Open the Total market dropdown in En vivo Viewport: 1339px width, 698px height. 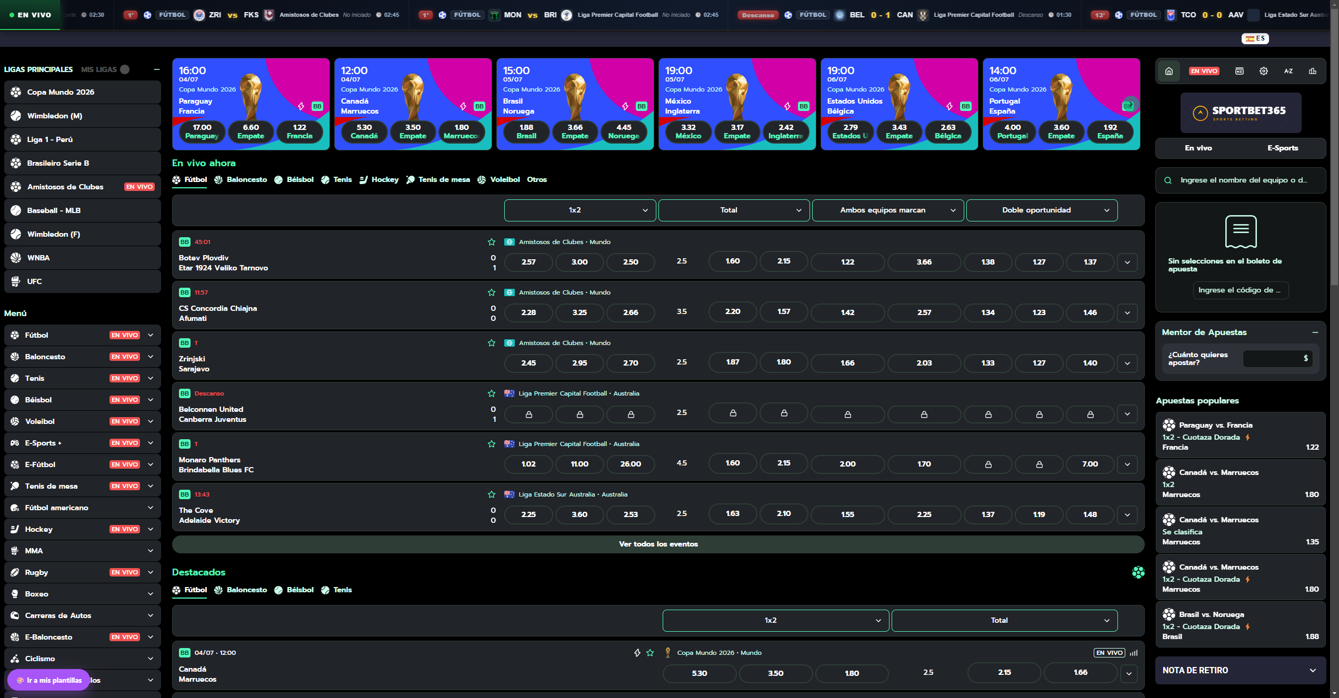point(734,210)
